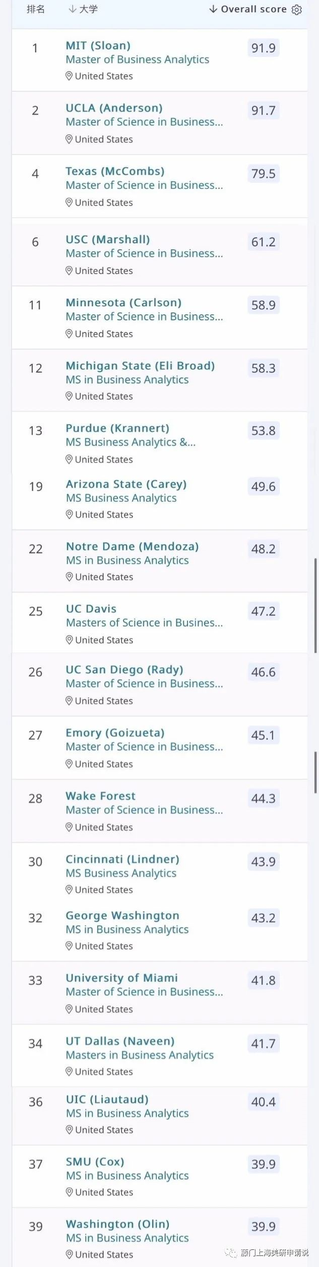Click location pin under UC Davis

(x=69, y=640)
